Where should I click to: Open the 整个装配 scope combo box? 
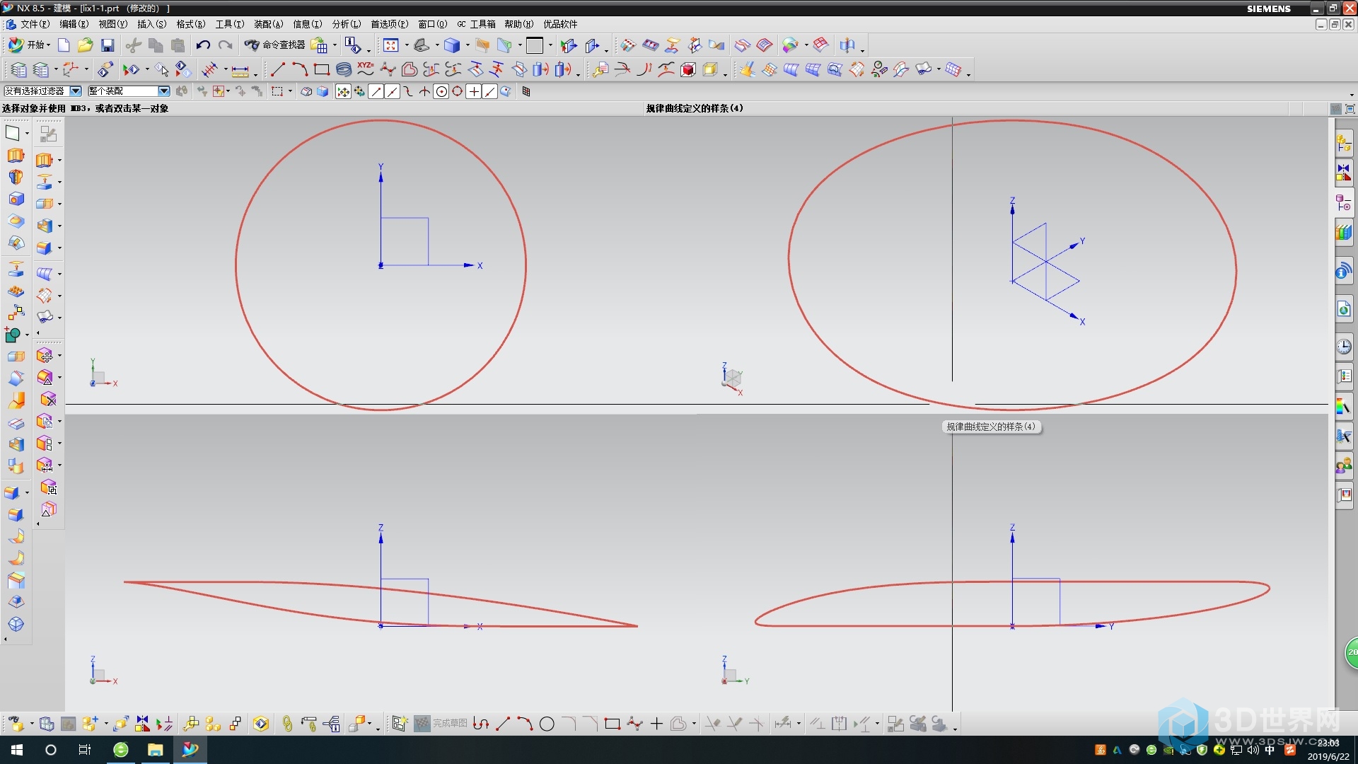point(129,91)
